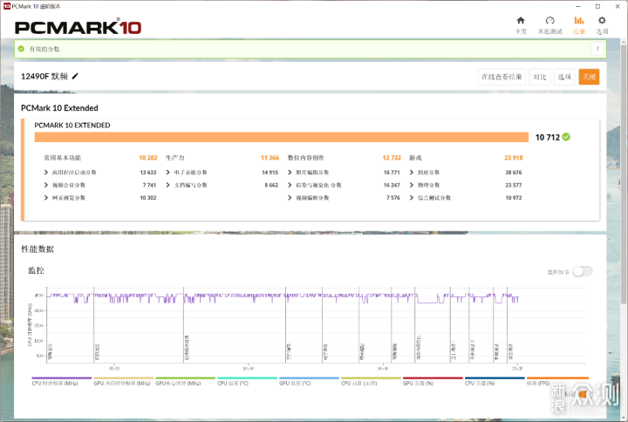Viewport: 628px width, 422px height.
Task: Select the green GPU core clock (MHz) legend
Action: coord(185,381)
